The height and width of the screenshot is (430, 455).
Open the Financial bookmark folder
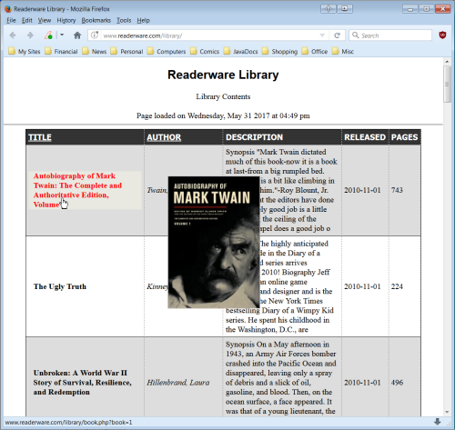pos(62,51)
